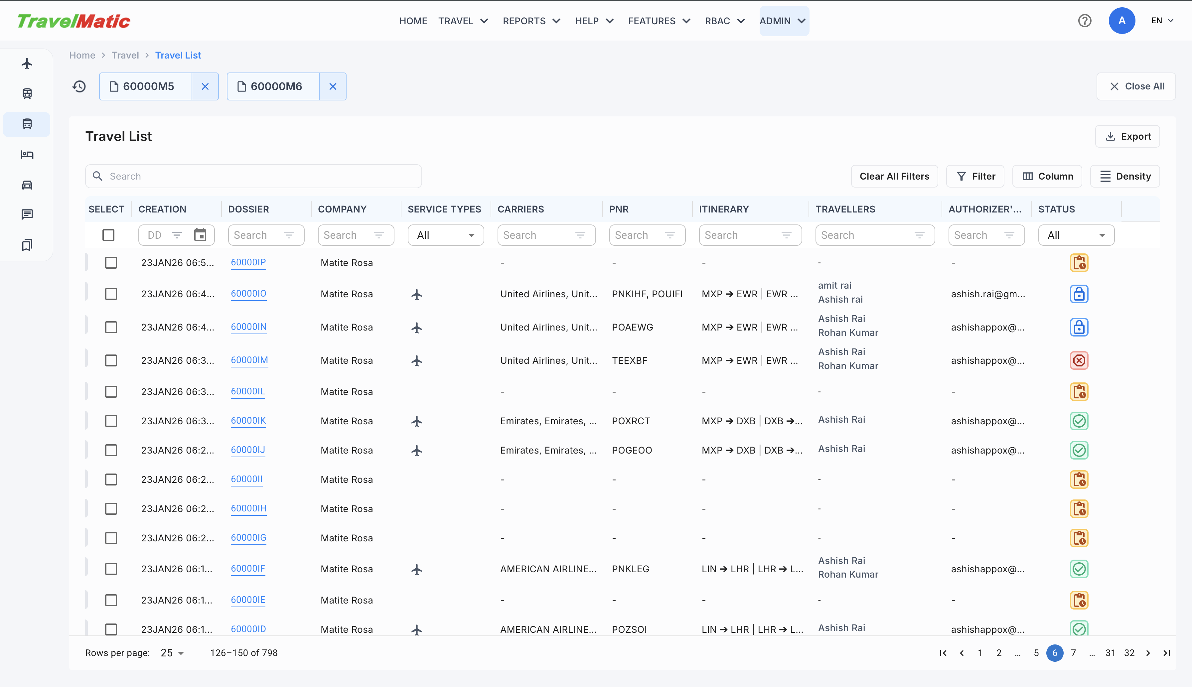
Task: Click pending status icon for 60000IP
Action: tap(1079, 263)
